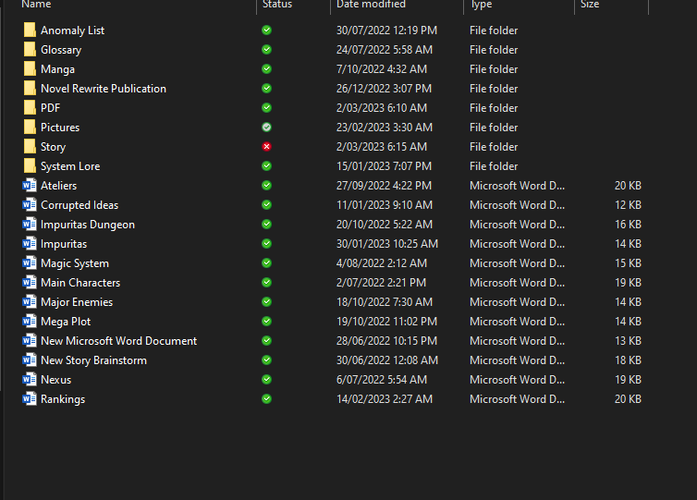The height and width of the screenshot is (500, 697).
Task: Click the Word icon for Ateliers
Action: tap(30, 186)
